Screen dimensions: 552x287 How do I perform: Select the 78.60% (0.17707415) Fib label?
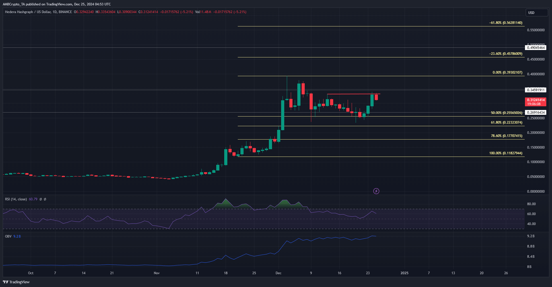tap(506, 136)
